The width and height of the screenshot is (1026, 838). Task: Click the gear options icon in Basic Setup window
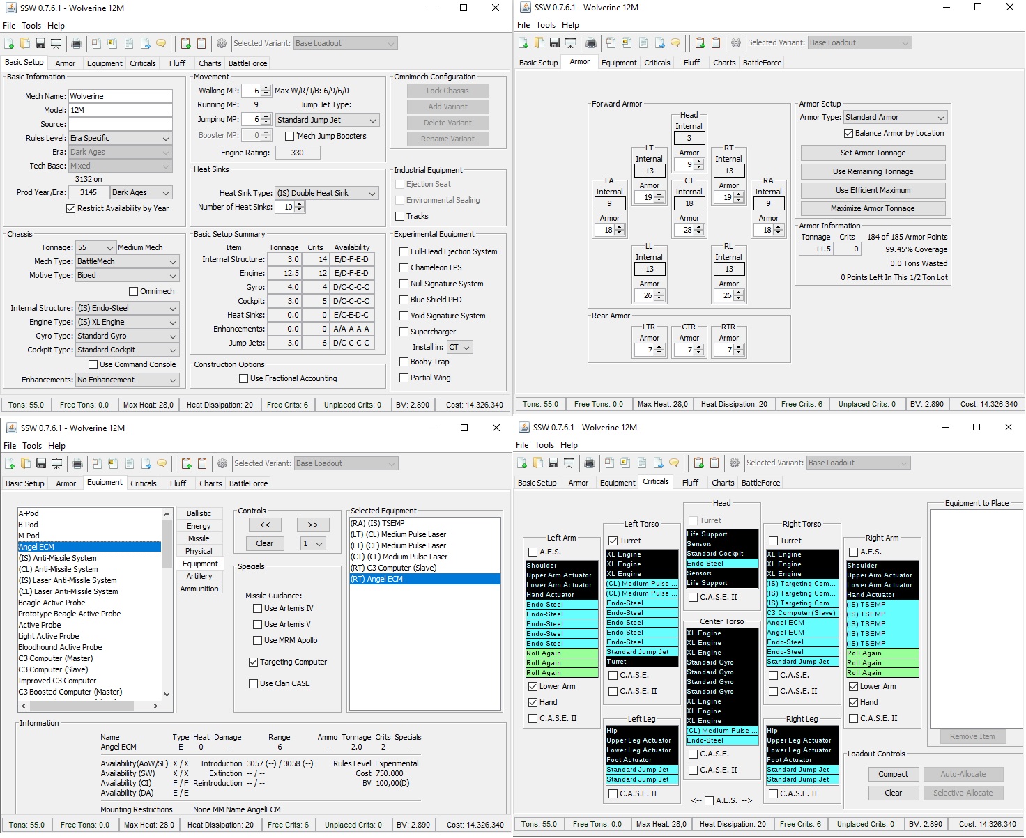(222, 43)
